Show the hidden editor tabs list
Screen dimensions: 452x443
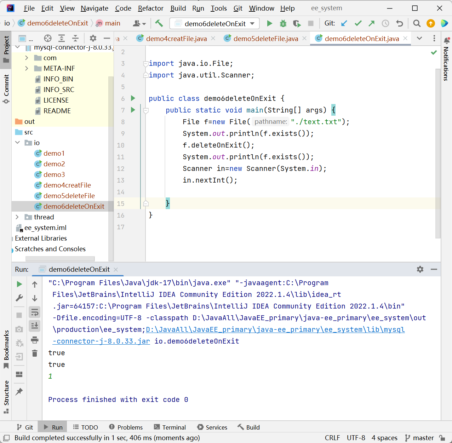pyautogui.click(x=419, y=38)
